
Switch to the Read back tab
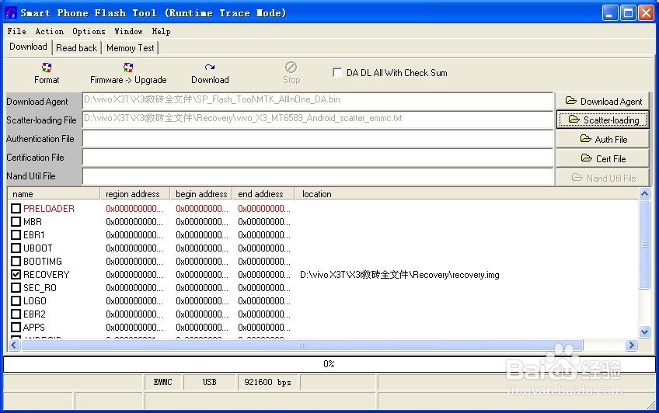pos(76,48)
